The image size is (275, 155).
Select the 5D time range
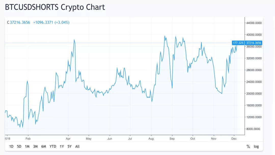(19, 146)
